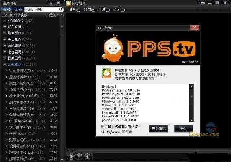This screenshot has height=162, width=231.
Task: Expand the 内地剧场 category
Action: click(x=5, y=46)
